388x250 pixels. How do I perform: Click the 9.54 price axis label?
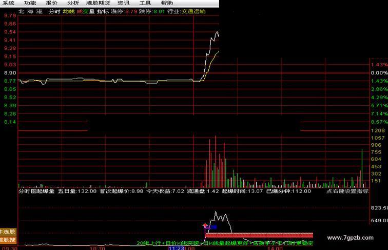10,32
